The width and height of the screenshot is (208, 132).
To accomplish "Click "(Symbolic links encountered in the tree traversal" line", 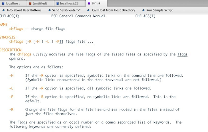I will (93, 80).
